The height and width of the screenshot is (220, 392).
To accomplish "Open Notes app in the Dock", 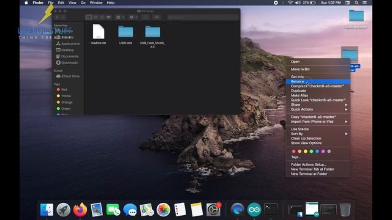I will tap(197, 210).
